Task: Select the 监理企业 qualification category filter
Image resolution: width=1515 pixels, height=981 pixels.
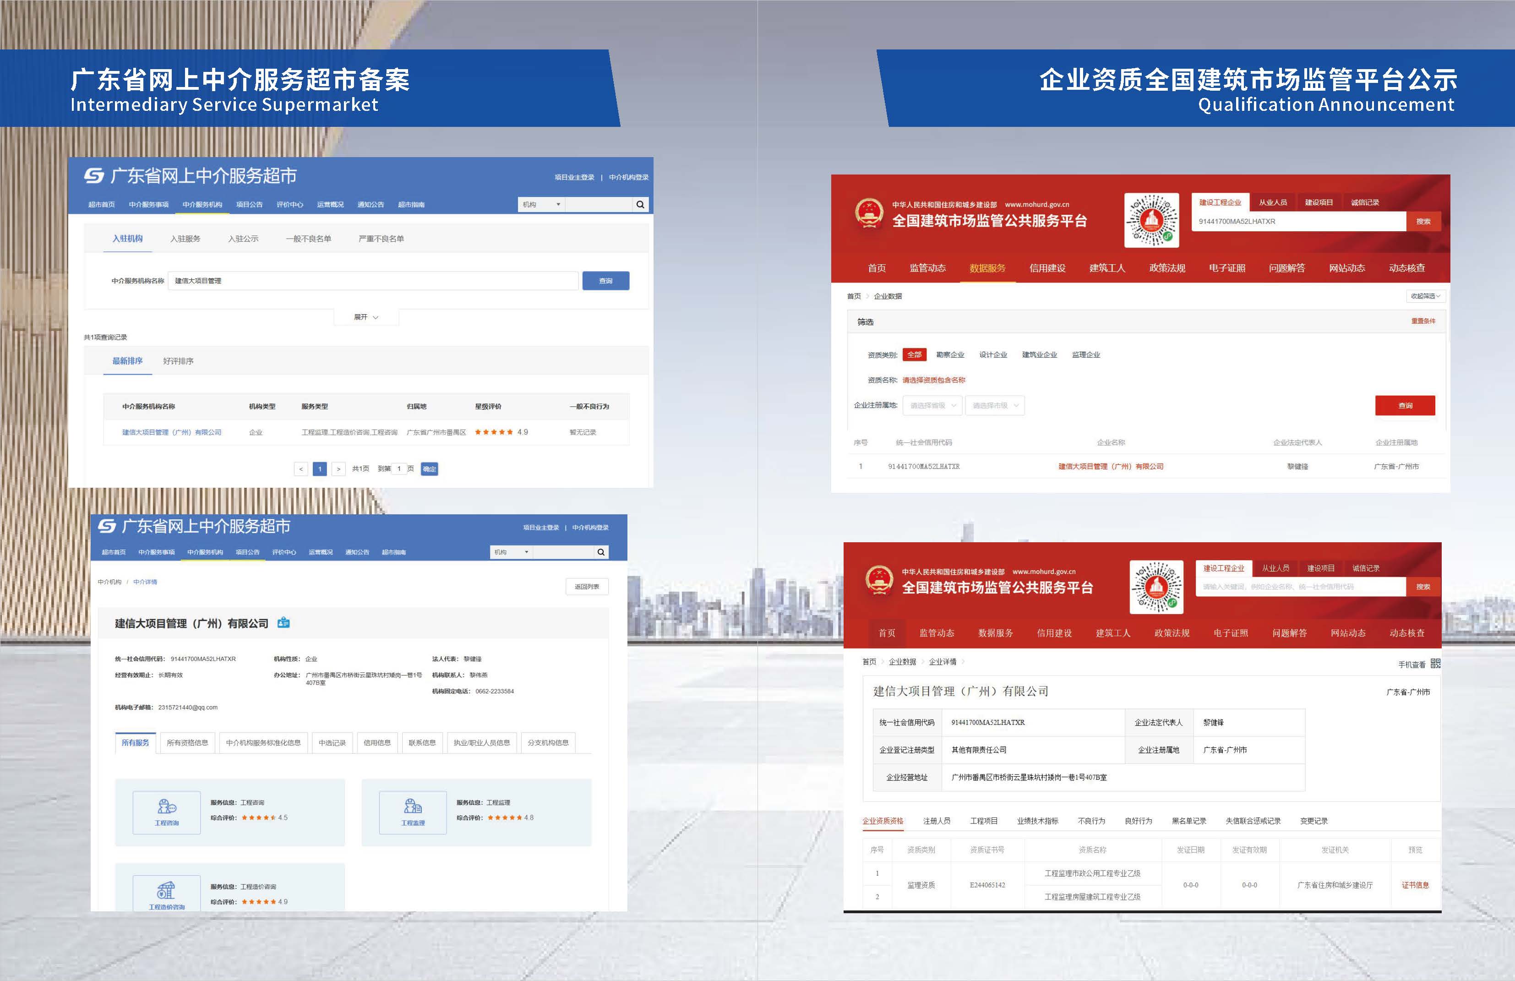Action: click(1086, 355)
